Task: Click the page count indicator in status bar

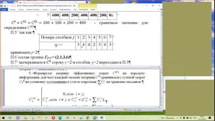Action: [x=8, y=110]
